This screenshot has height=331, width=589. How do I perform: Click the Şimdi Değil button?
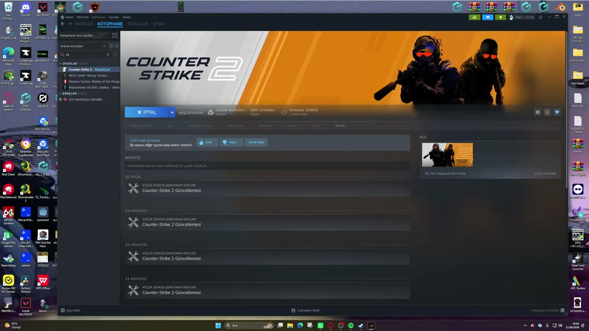tap(256, 142)
